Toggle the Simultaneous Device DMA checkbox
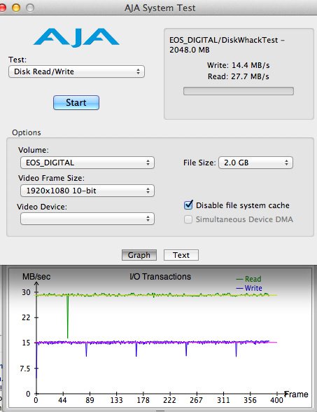 (x=188, y=219)
